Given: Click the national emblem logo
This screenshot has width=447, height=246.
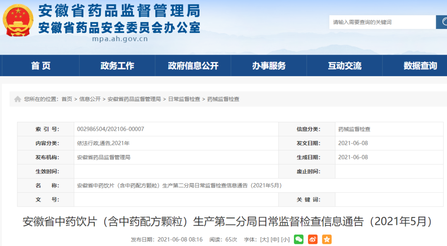Looking at the screenshot, I should [x=18, y=21].
